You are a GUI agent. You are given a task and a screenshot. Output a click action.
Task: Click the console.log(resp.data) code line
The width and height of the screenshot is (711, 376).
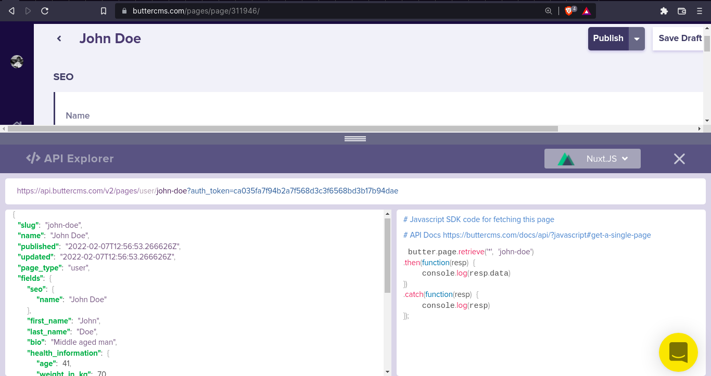click(x=466, y=273)
